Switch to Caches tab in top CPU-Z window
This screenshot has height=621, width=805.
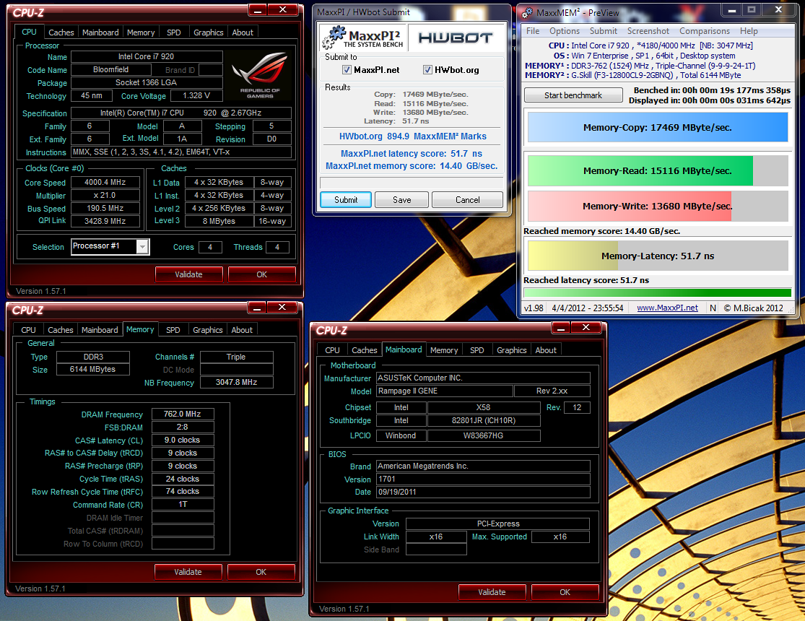click(x=61, y=32)
